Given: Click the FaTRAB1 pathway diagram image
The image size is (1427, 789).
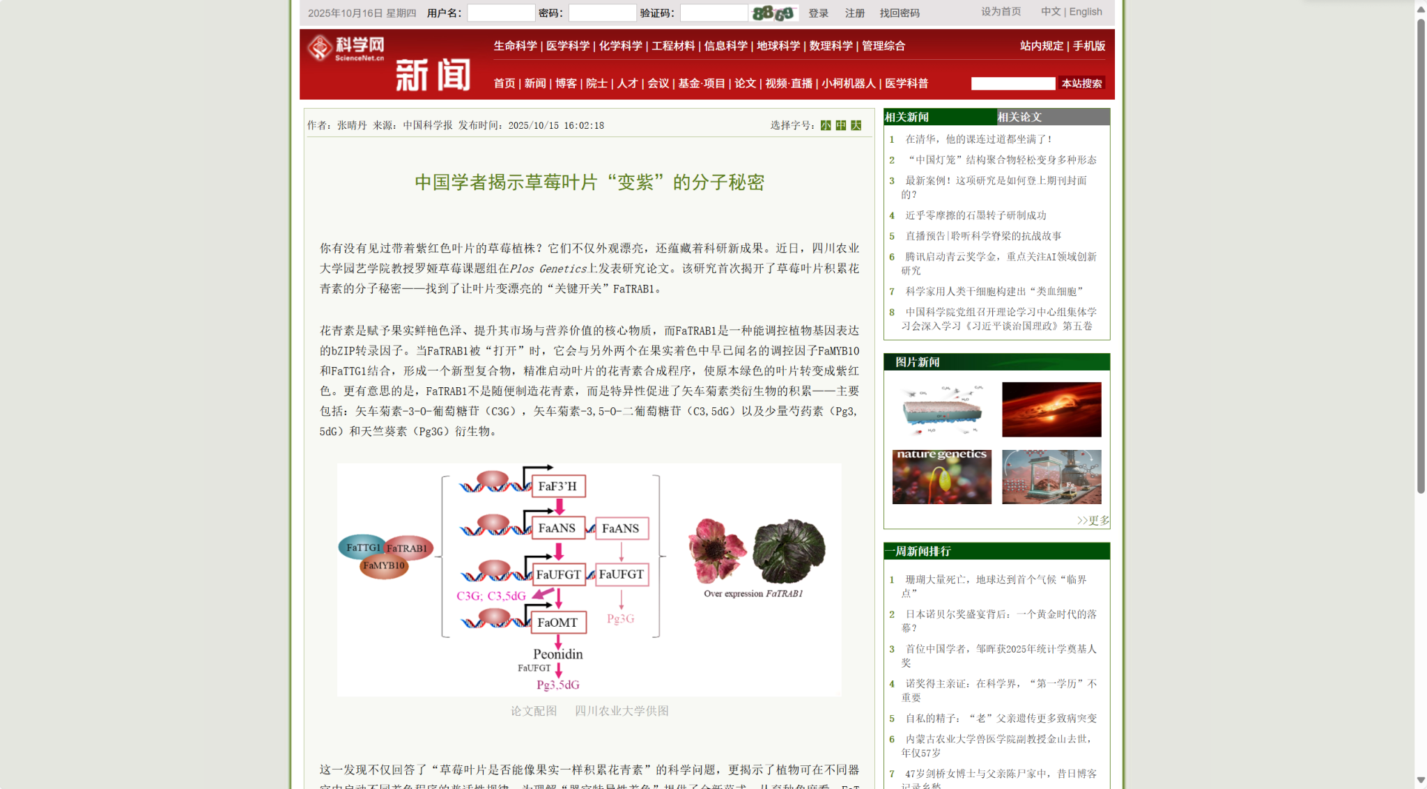Looking at the screenshot, I should (x=589, y=579).
